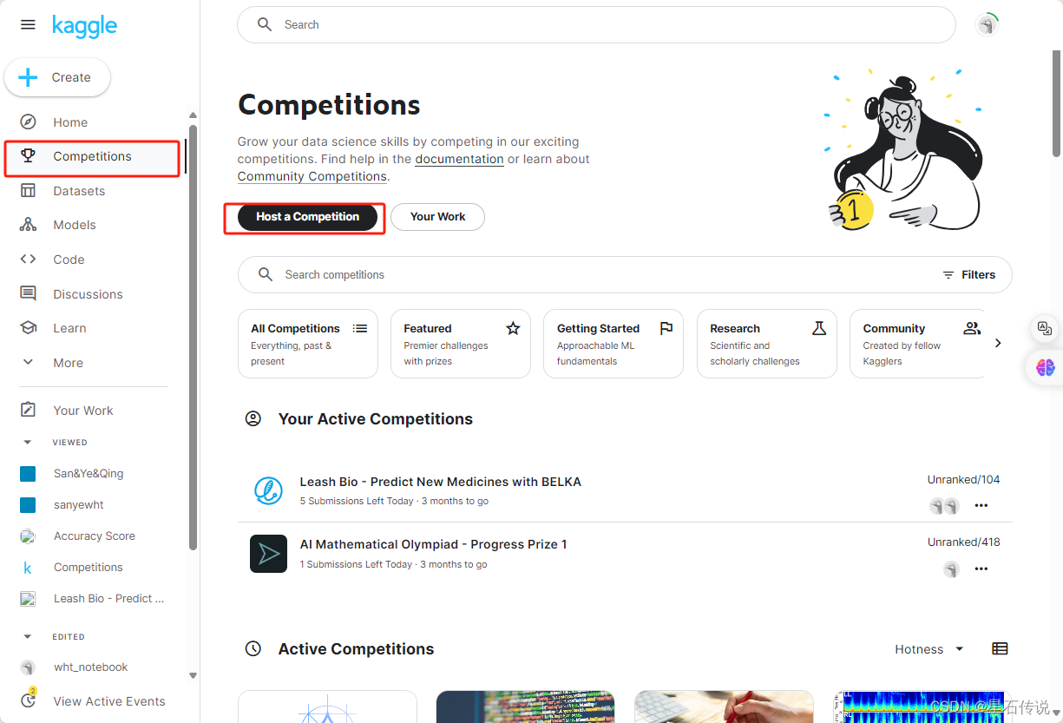Click the translate extension icon

coord(1045,328)
